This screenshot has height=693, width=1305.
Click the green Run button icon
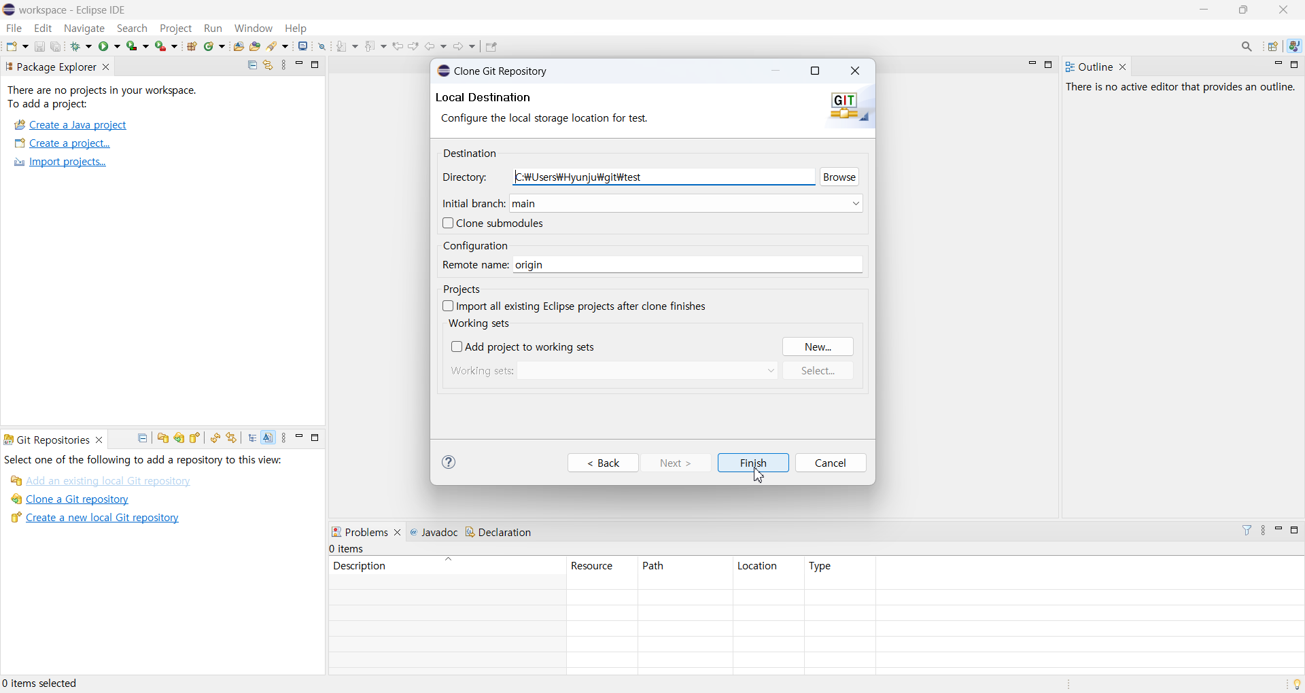105,46
